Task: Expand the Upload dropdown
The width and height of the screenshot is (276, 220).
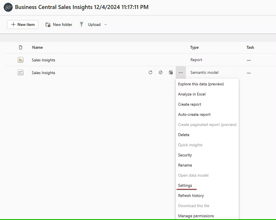Action: pyautogui.click(x=105, y=25)
